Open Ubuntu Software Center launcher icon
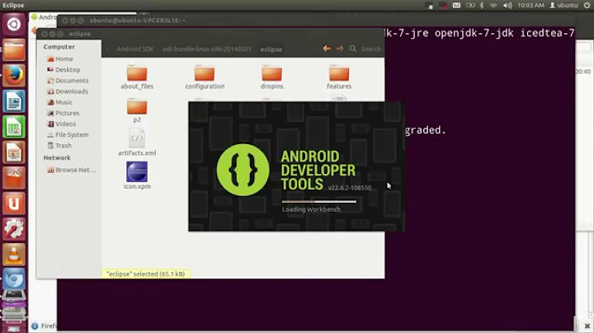Screen dimensions: 594x333 pyautogui.click(x=14, y=178)
